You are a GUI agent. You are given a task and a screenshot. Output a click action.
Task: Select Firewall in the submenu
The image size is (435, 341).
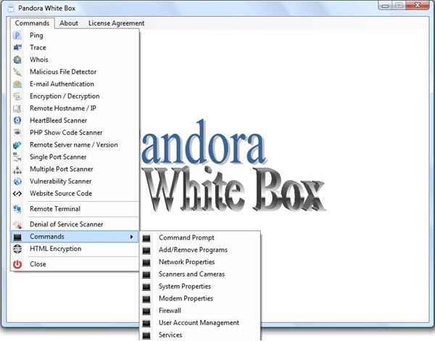[200, 311]
